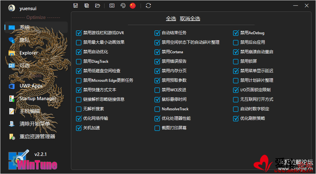The width and height of the screenshot is (316, 174).
Task: Uncheck 禁用游戏栏和游戏DVR
Action: pos(79,33)
